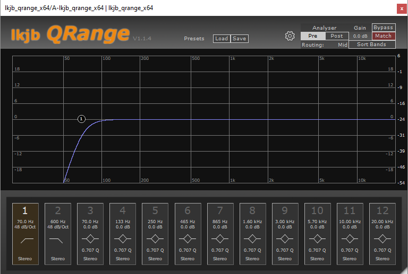This screenshot has width=408, height=274.
Task: Save the current preset
Action: click(240, 39)
